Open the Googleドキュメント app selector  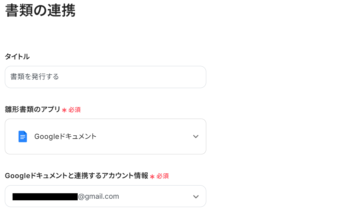pos(105,137)
